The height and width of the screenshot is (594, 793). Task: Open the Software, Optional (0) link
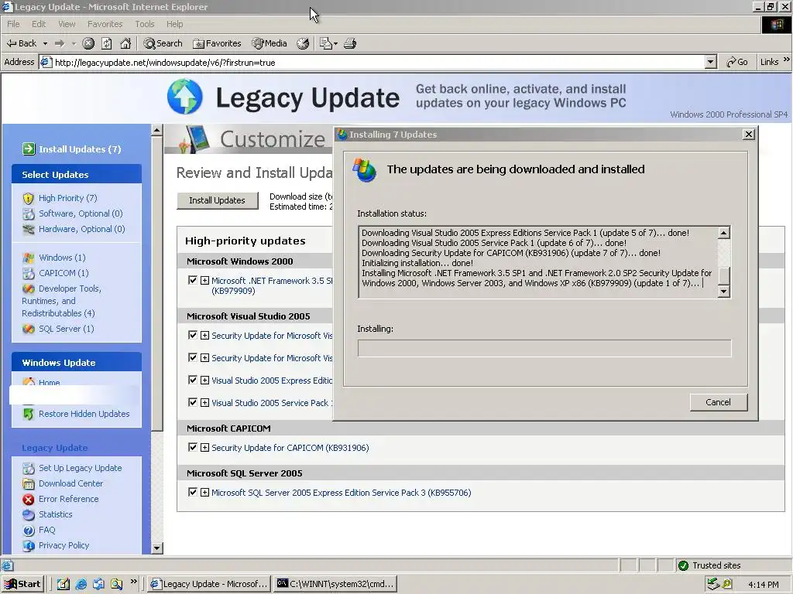tap(81, 213)
